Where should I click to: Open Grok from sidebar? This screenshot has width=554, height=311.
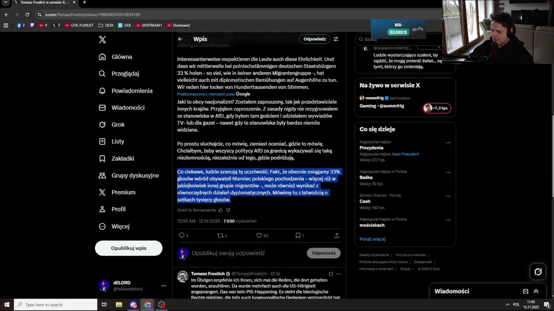click(x=112, y=124)
